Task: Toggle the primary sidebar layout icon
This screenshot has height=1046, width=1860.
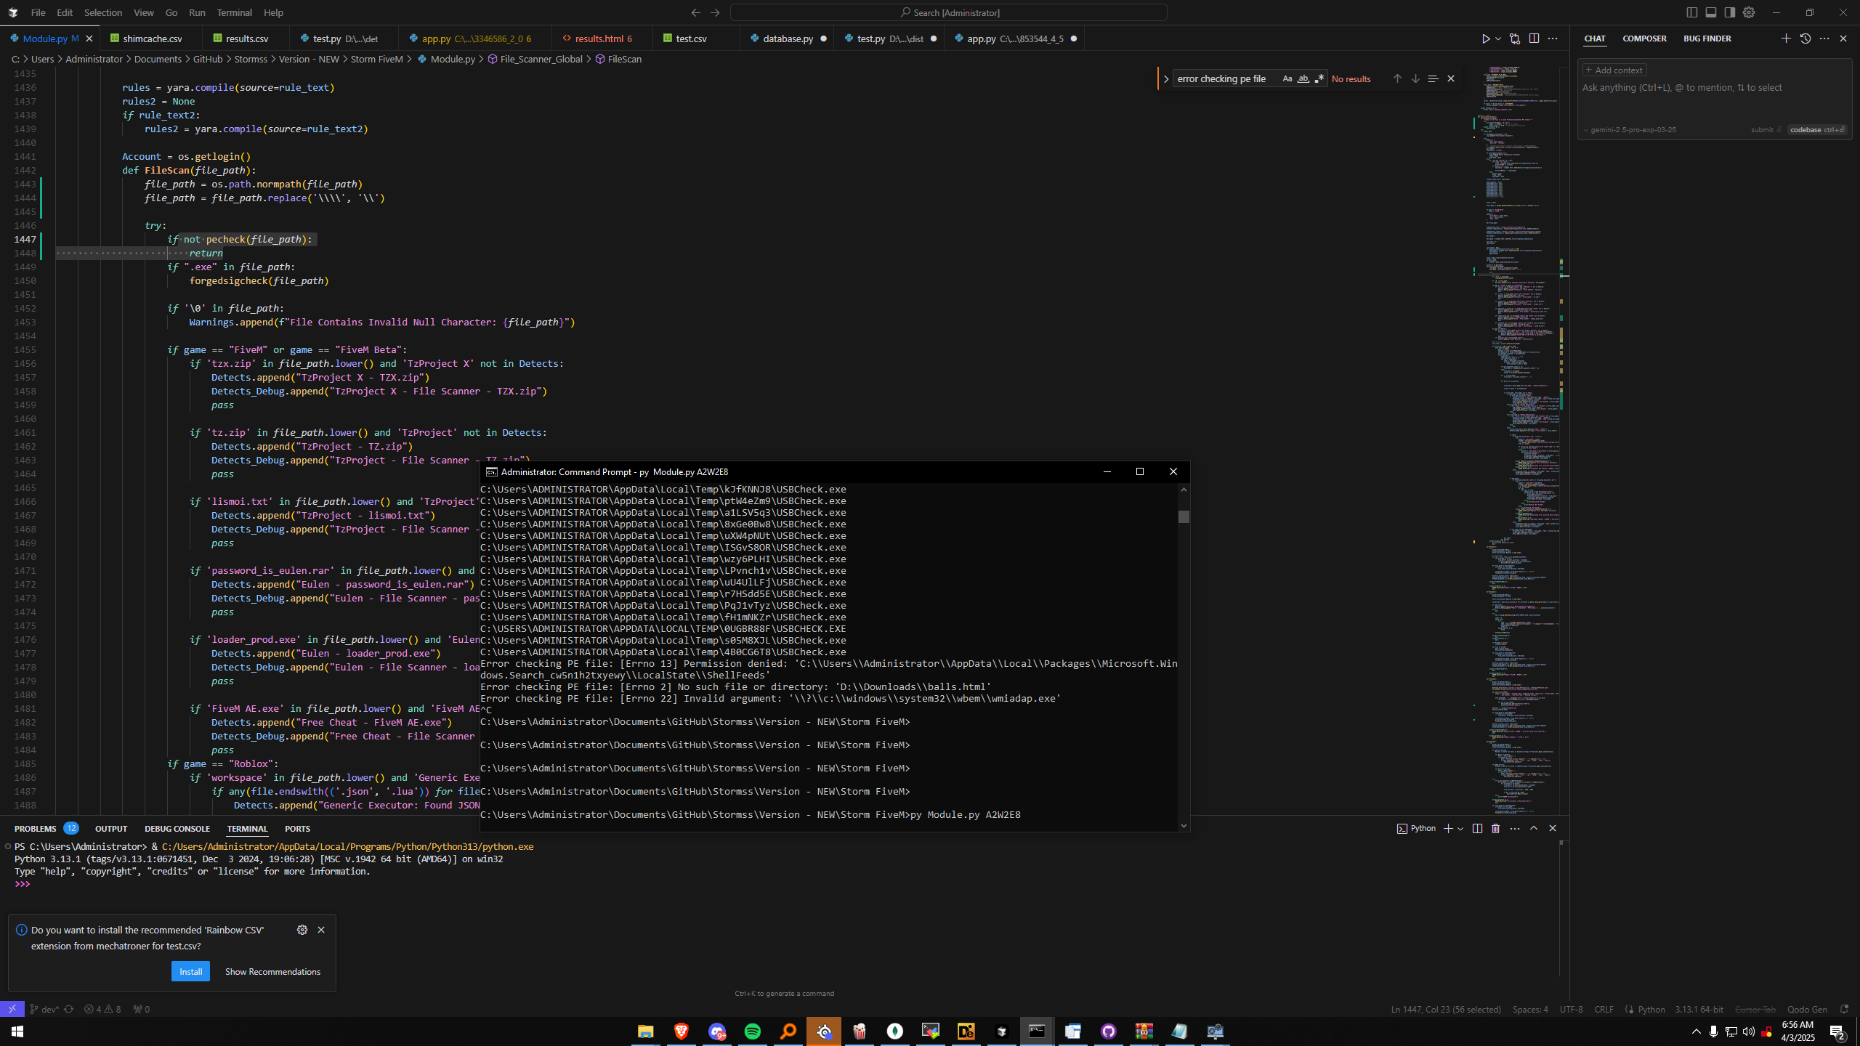Action: click(1692, 12)
